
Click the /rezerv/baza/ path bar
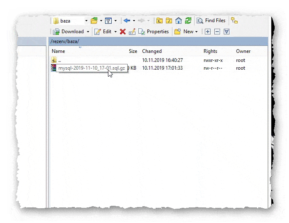158,41
